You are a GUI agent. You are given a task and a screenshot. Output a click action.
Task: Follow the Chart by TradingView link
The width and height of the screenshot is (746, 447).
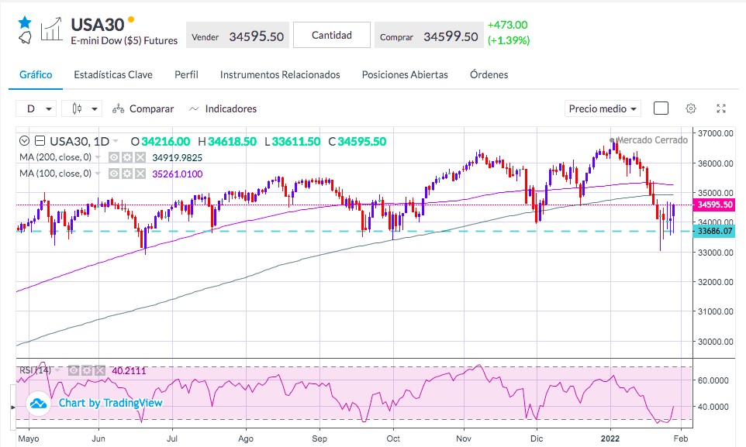click(x=110, y=404)
